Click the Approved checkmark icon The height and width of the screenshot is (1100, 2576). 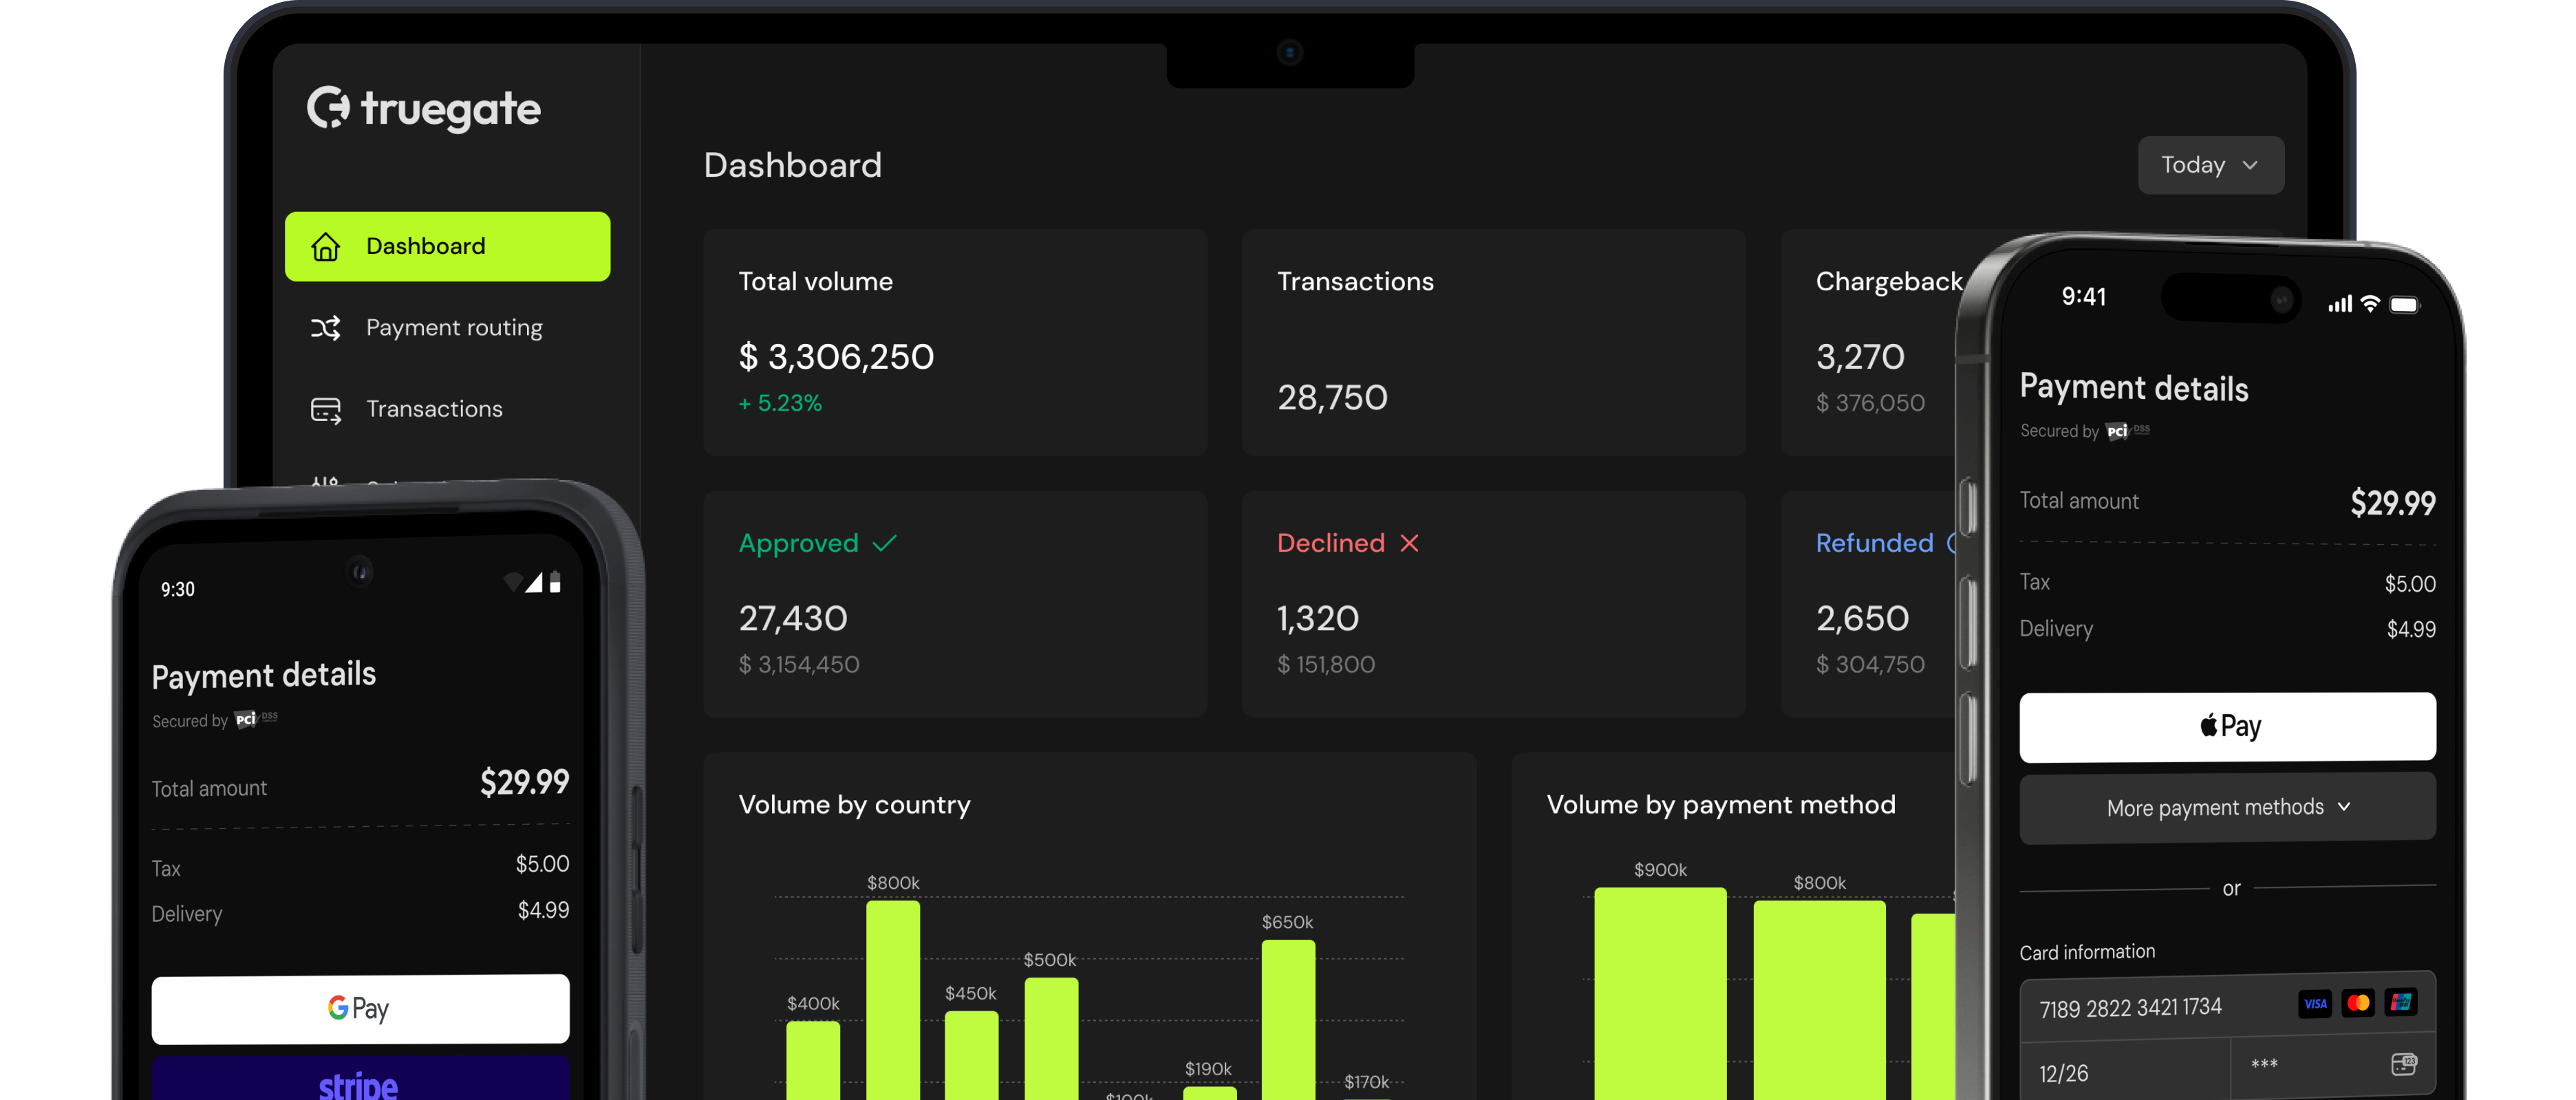884,543
